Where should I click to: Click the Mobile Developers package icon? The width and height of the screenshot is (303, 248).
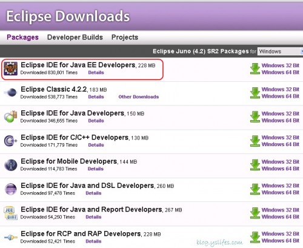(x=11, y=165)
